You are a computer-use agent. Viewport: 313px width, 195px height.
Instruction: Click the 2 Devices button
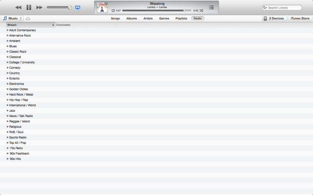point(274,18)
